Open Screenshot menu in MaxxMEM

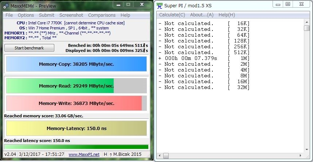71,15
